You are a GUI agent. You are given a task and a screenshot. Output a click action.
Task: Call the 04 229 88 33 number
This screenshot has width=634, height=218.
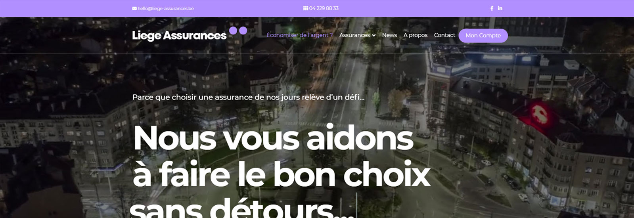click(x=324, y=8)
